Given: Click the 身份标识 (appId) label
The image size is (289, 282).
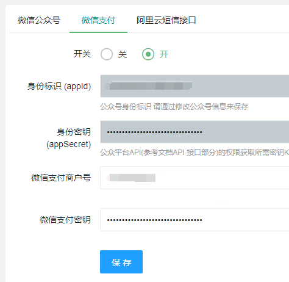Looking at the screenshot, I should (59, 86).
